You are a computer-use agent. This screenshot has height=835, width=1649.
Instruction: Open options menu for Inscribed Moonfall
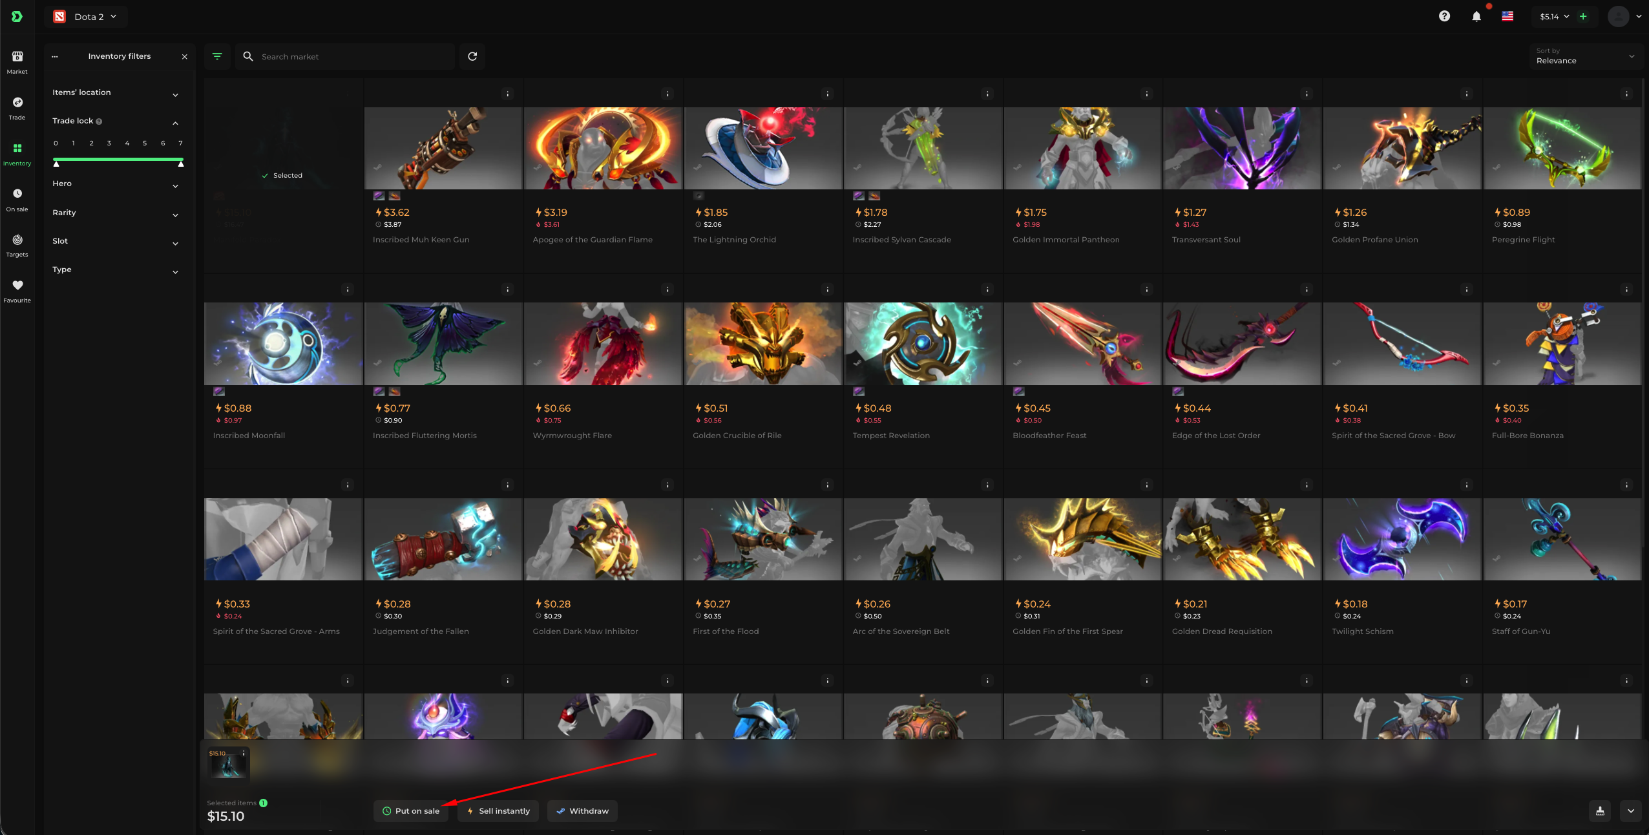click(348, 290)
